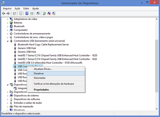Click the show console tree toolbar icon
Image resolution: width=160 pixels, height=117 pixels.
coord(14,13)
